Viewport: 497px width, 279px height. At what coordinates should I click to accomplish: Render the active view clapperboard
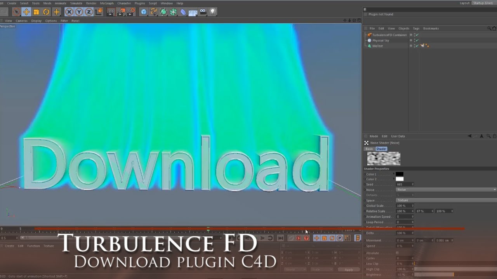[x=110, y=12]
